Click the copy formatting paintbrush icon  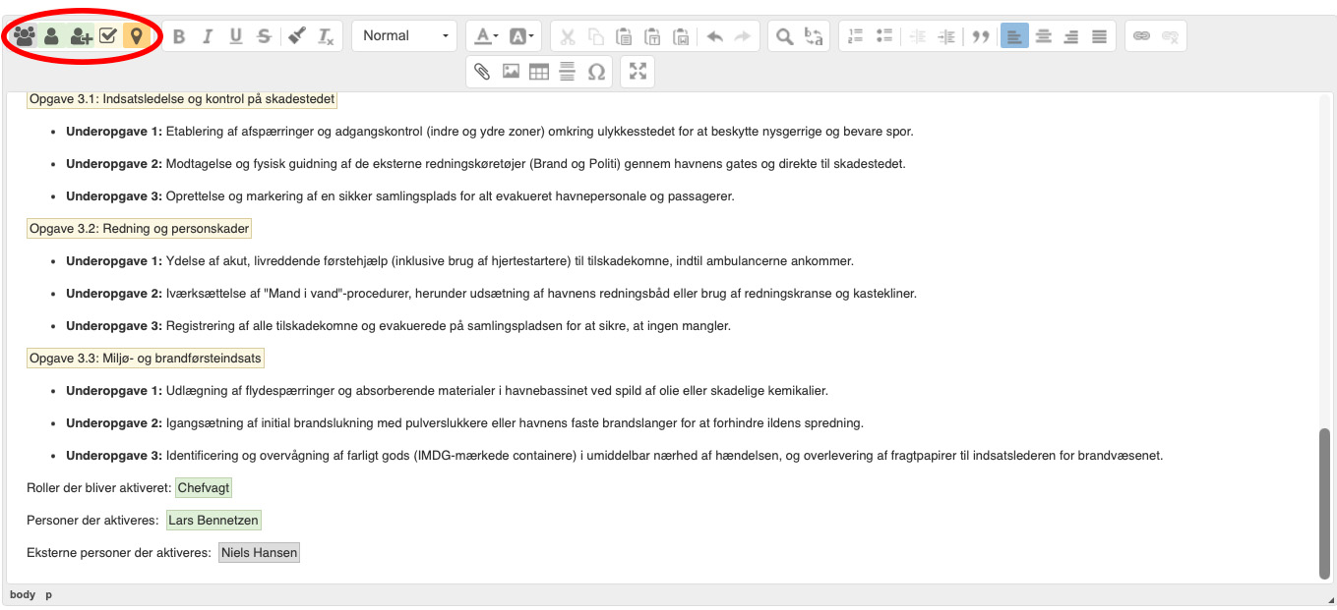297,36
